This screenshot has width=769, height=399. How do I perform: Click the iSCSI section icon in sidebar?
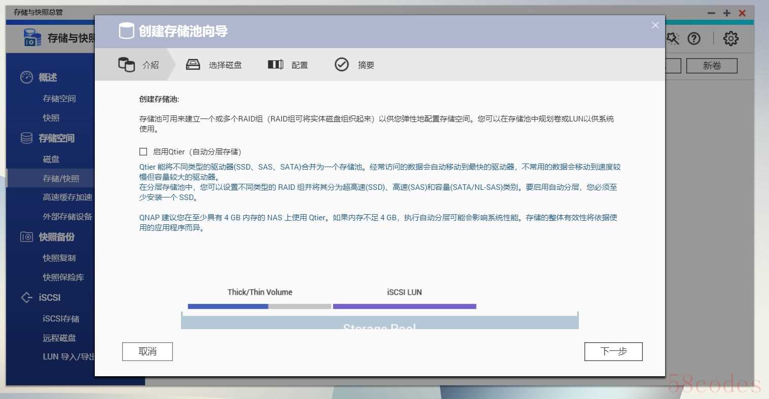coord(26,298)
